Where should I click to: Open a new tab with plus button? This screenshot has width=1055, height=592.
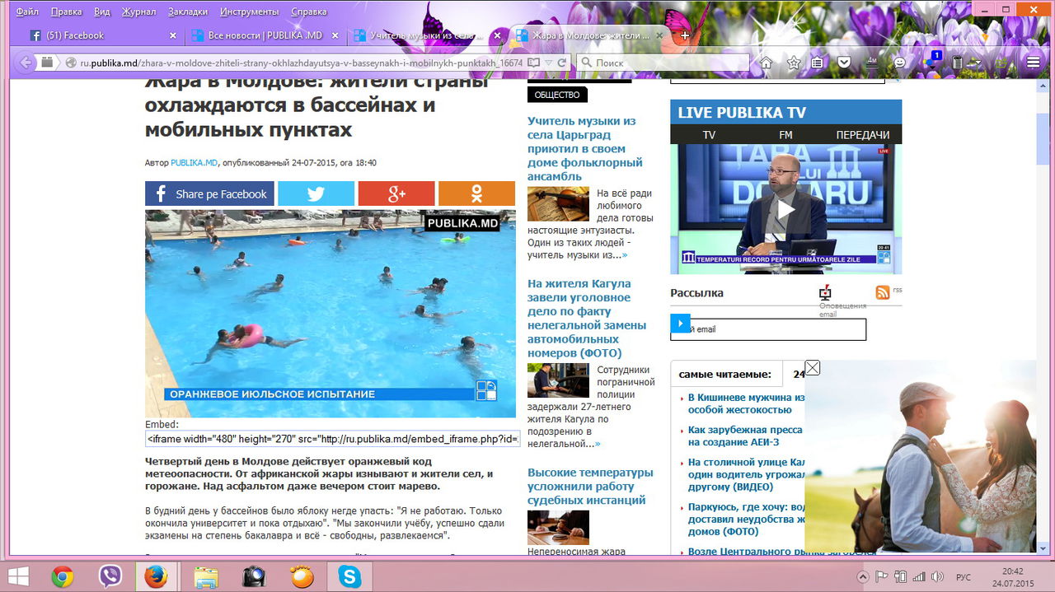tap(685, 35)
